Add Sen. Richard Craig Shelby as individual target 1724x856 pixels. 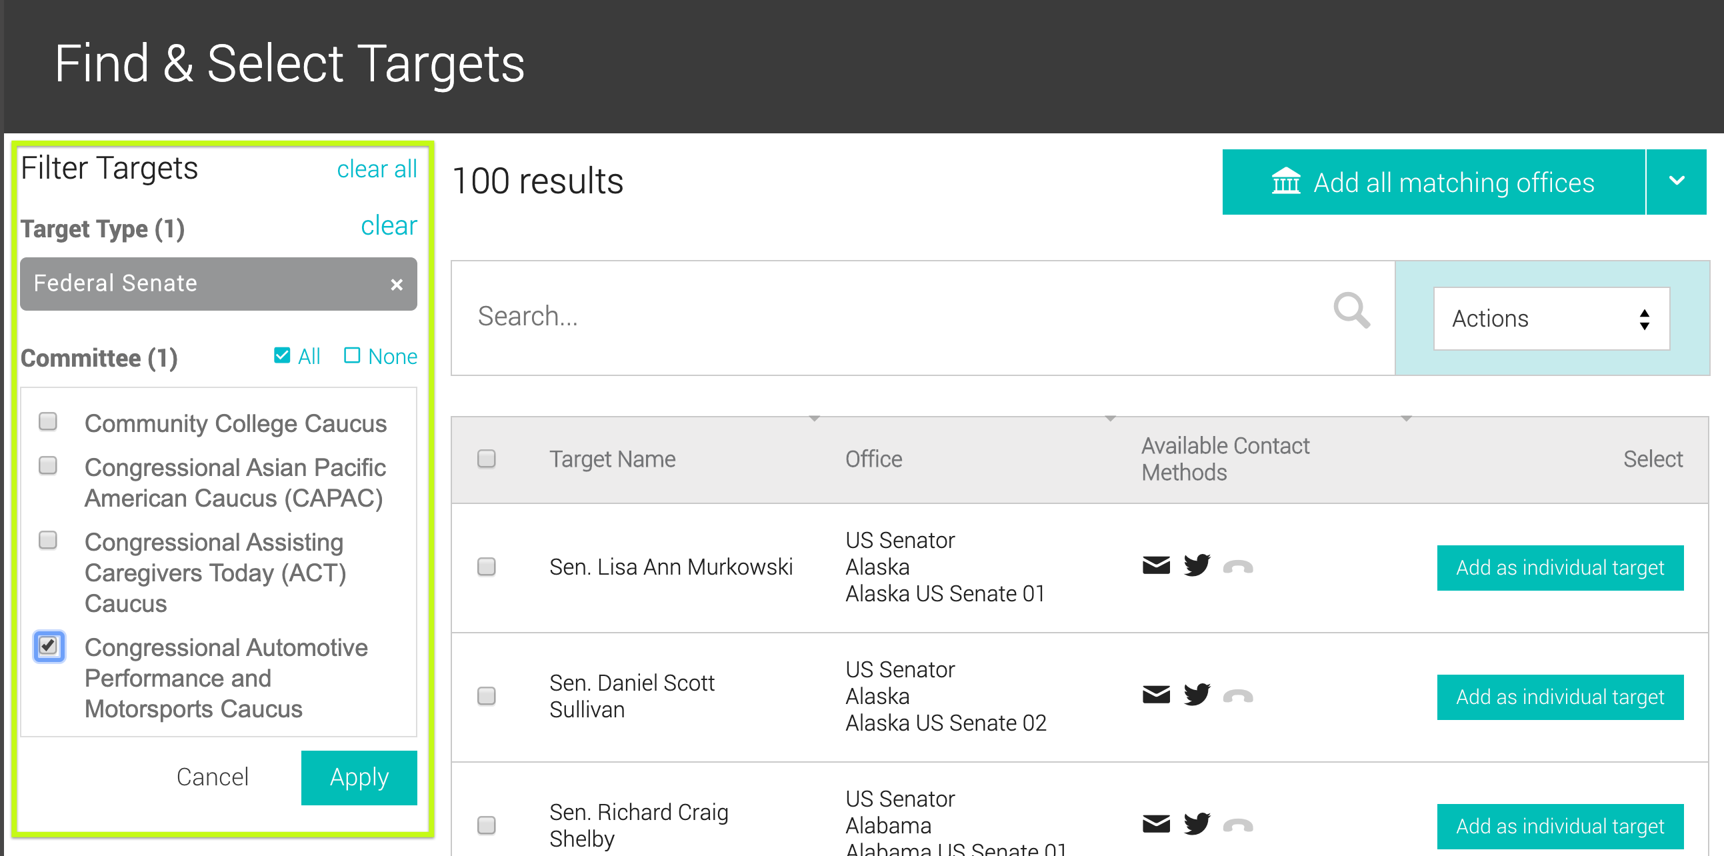1560,826
